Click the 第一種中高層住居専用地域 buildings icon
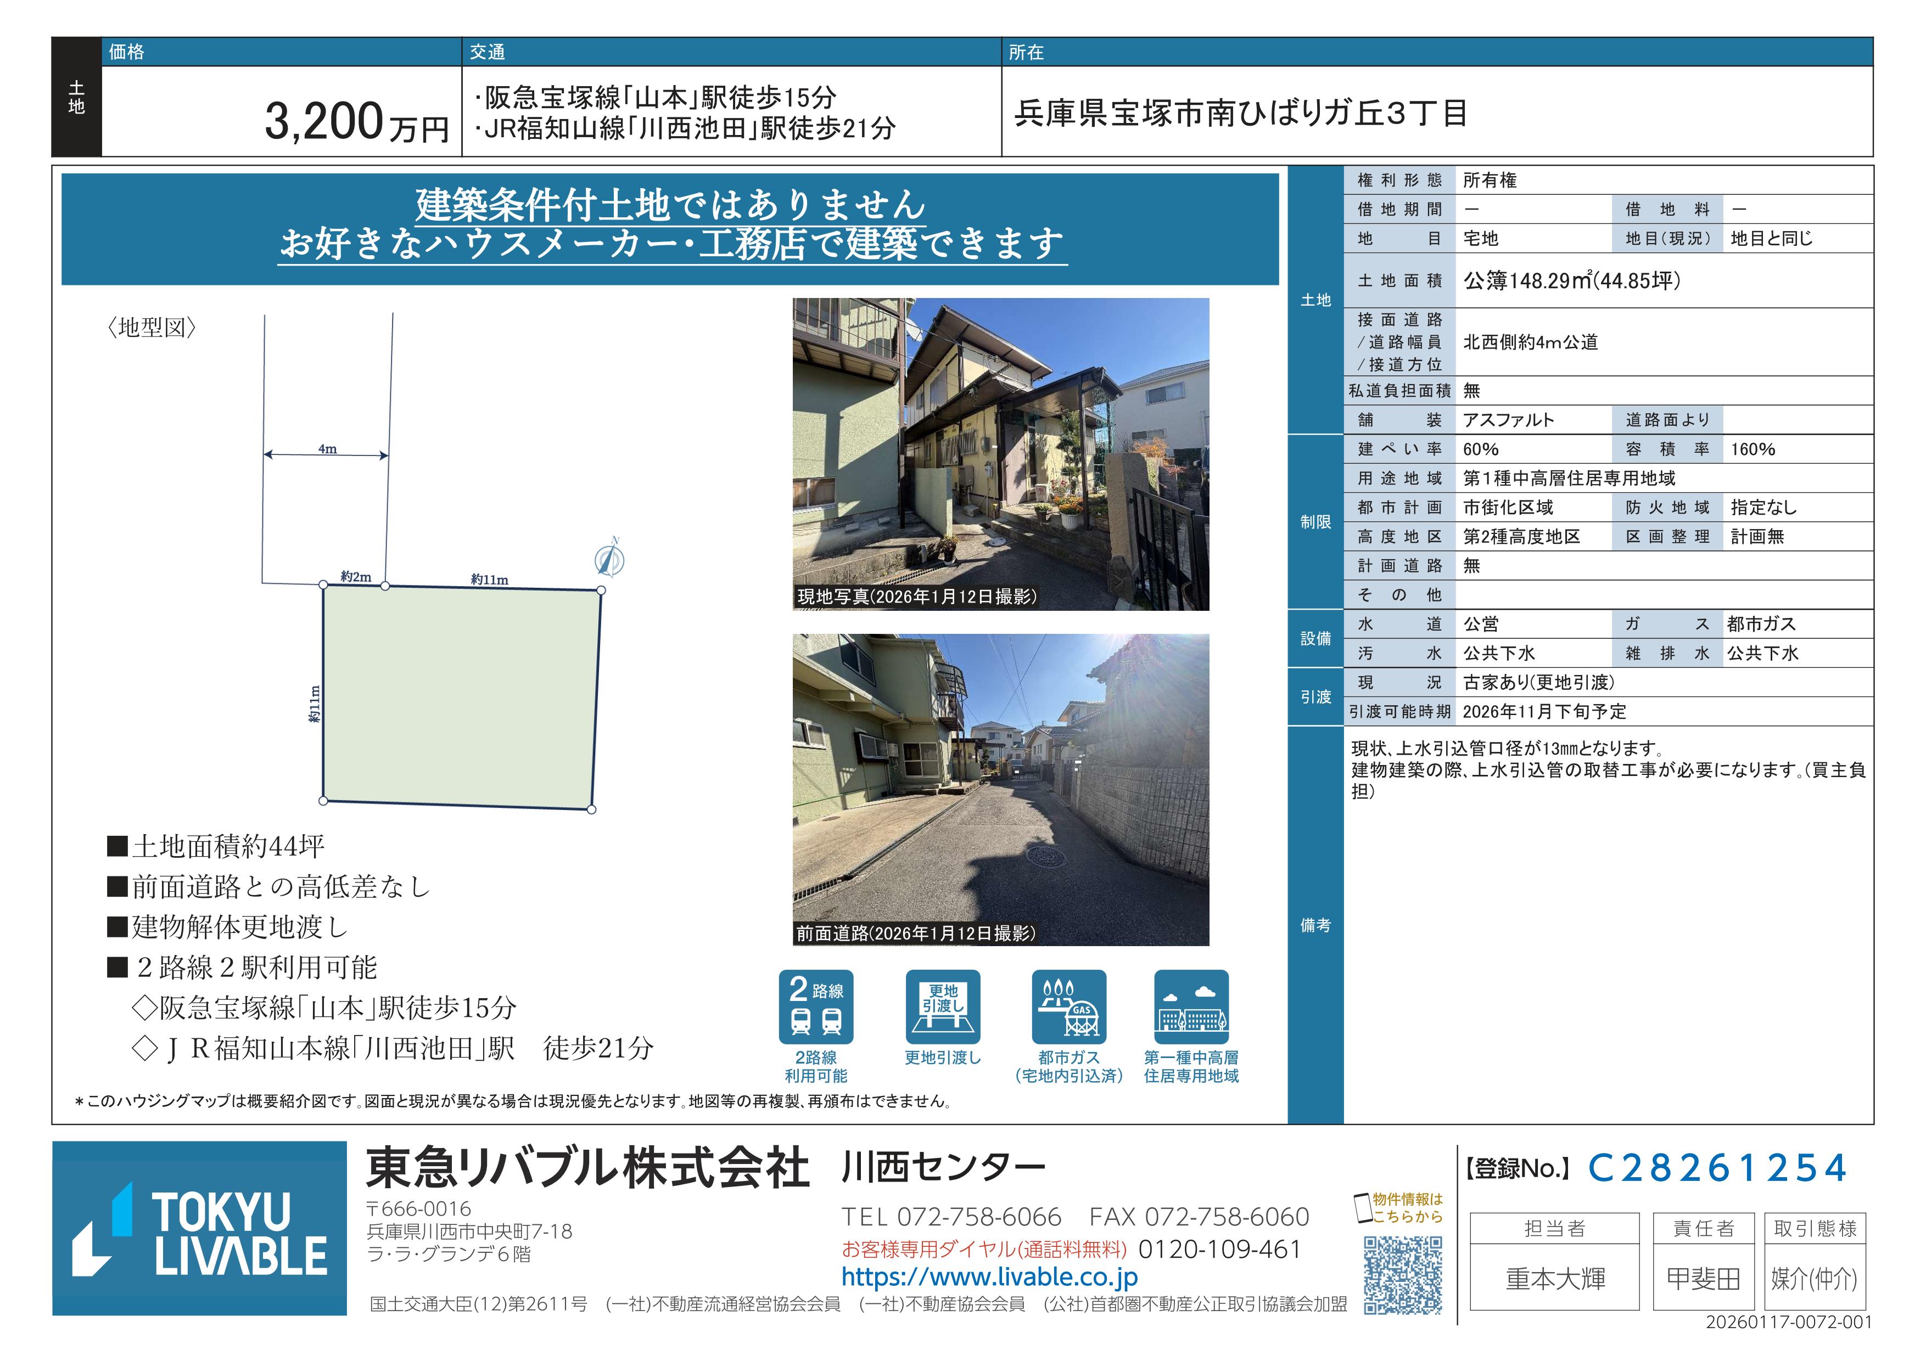The height and width of the screenshot is (1361, 1926). 1191,1007
